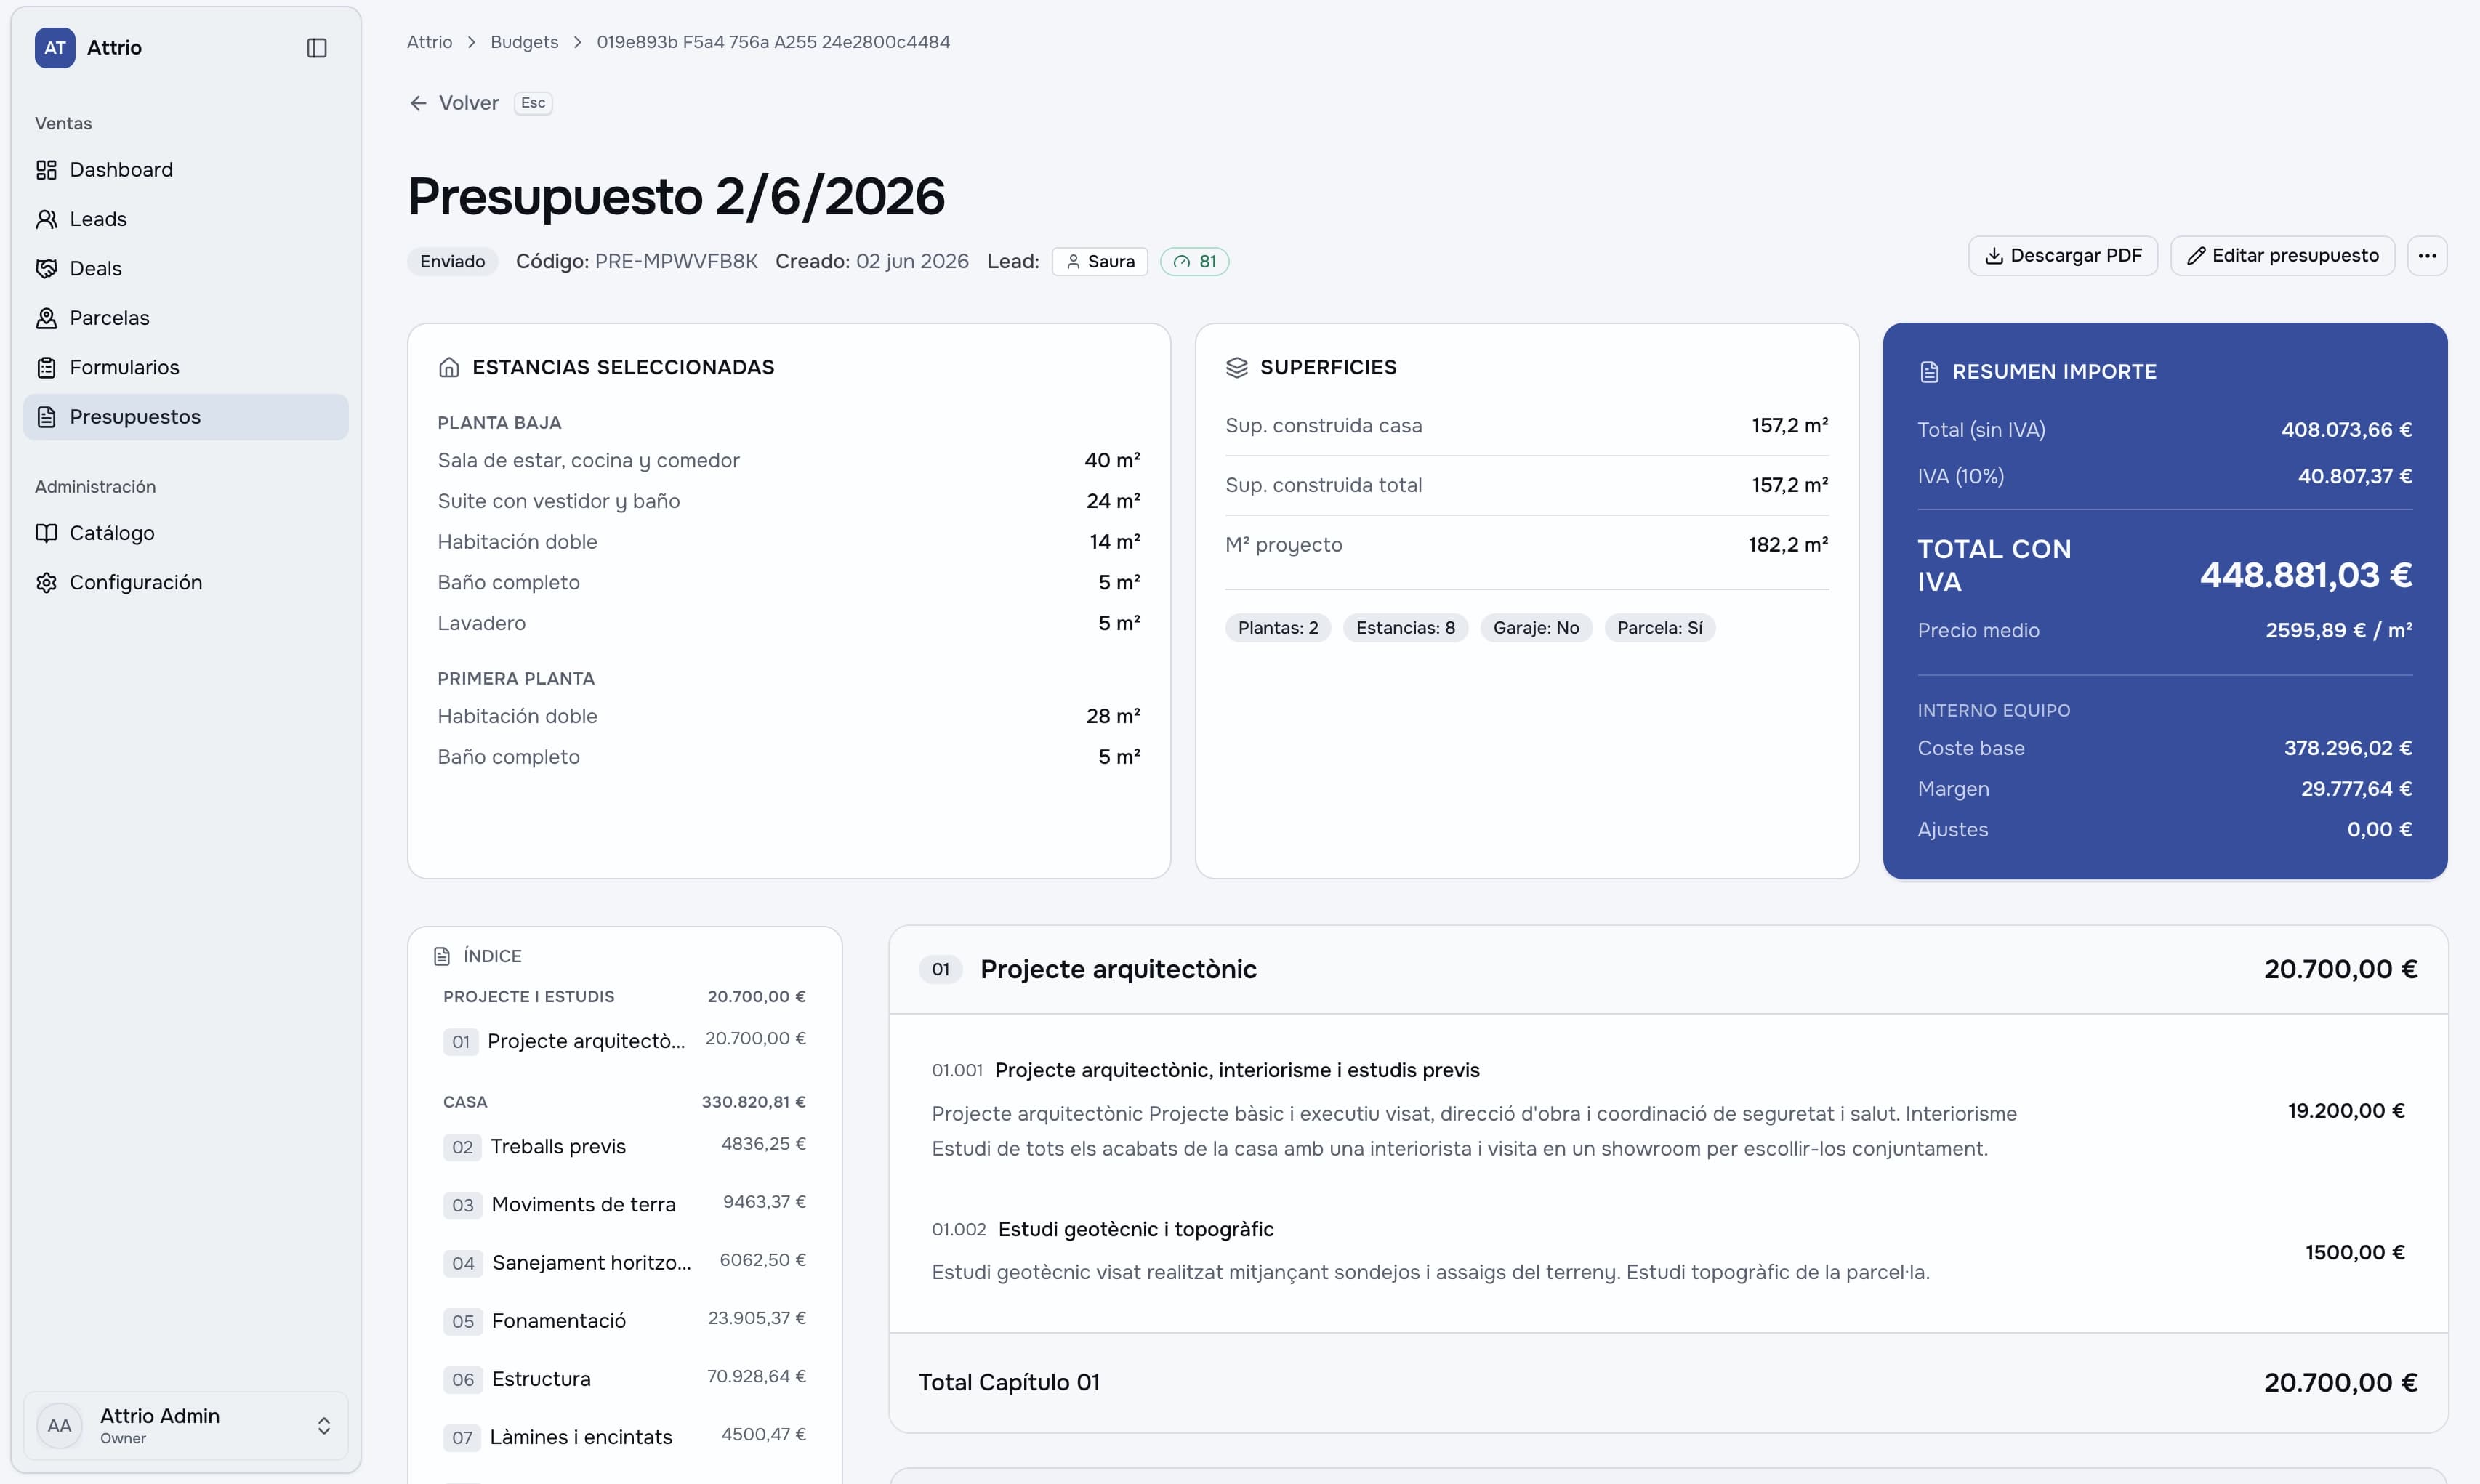Viewport: 2480px width, 1484px height.
Task: Jump to 04 Sanejament horitzontal in index
Action: (x=624, y=1263)
